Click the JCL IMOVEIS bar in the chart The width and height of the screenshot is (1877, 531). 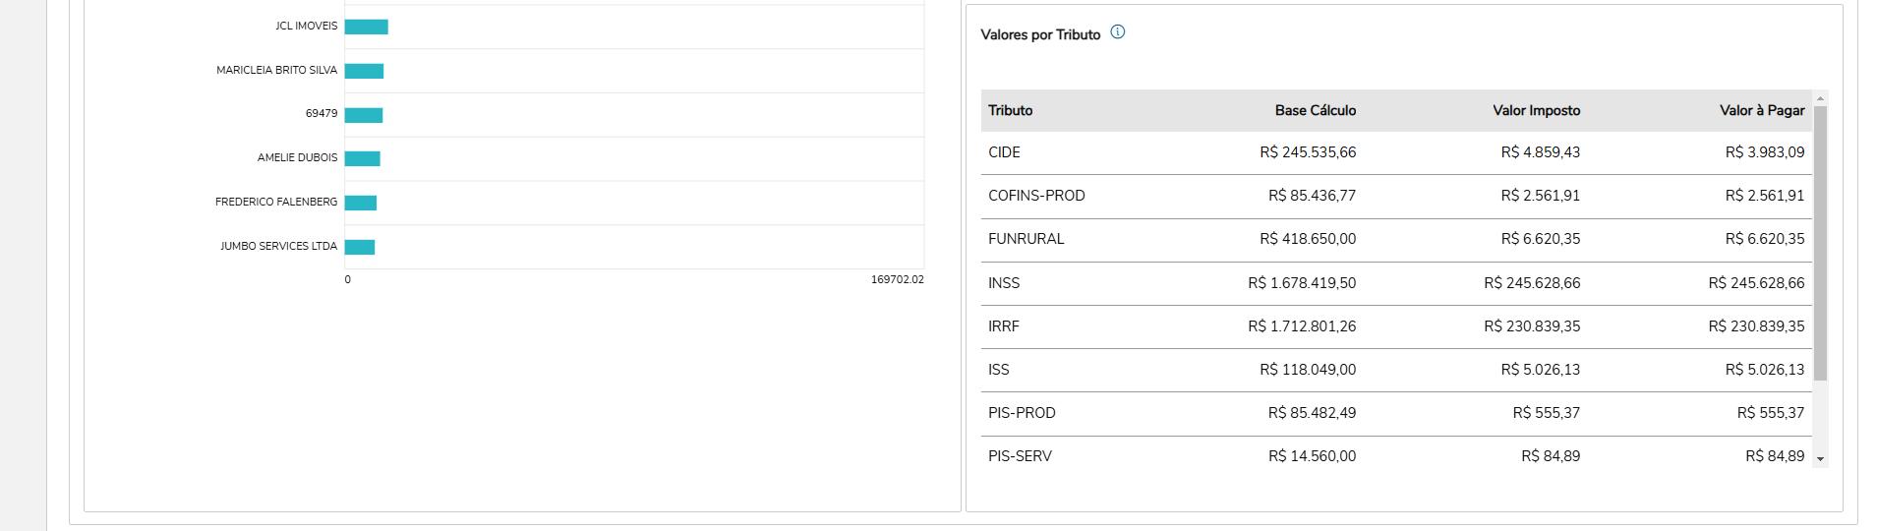pyautogui.click(x=366, y=27)
